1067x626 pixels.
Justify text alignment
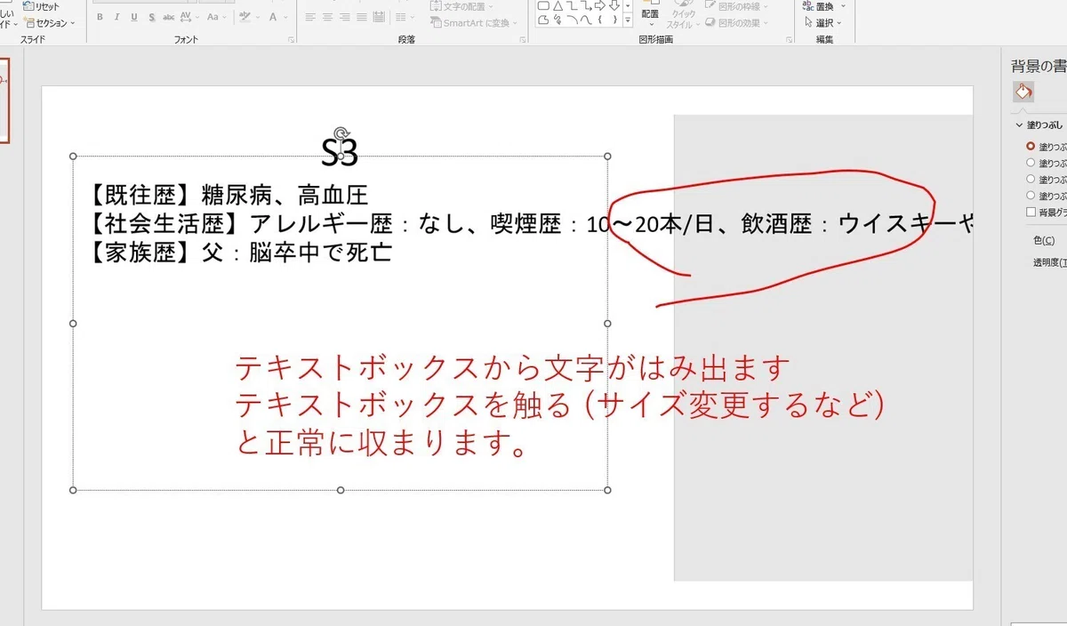(362, 17)
